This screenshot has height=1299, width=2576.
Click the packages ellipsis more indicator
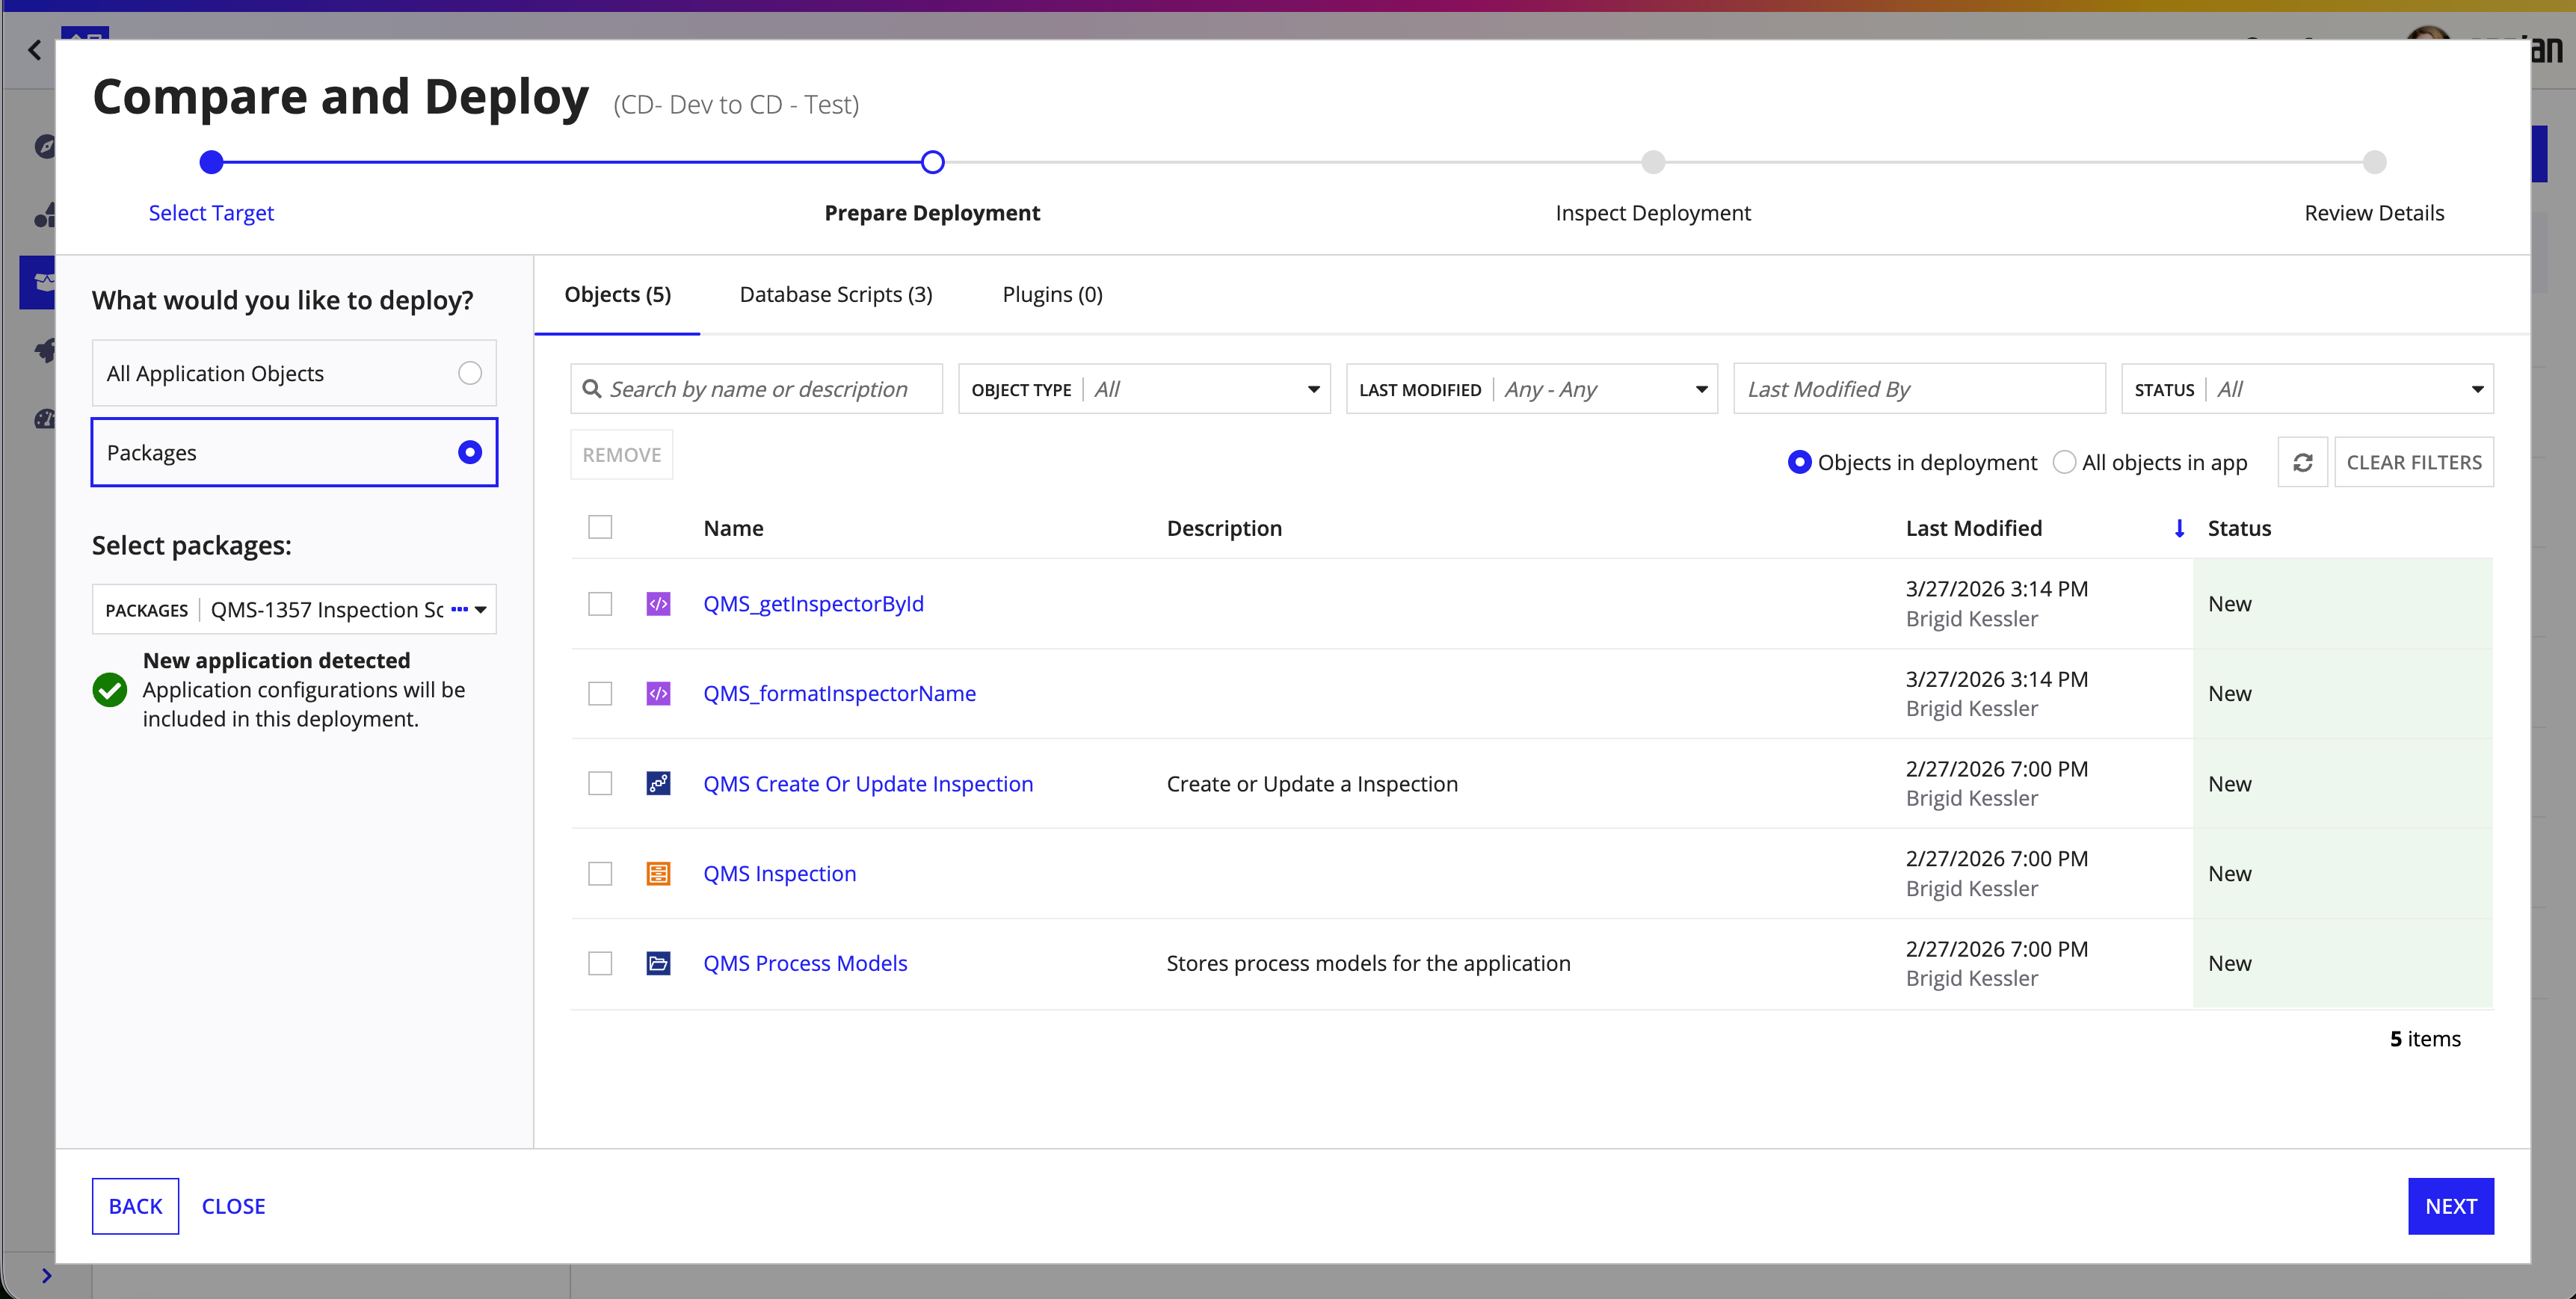[459, 609]
